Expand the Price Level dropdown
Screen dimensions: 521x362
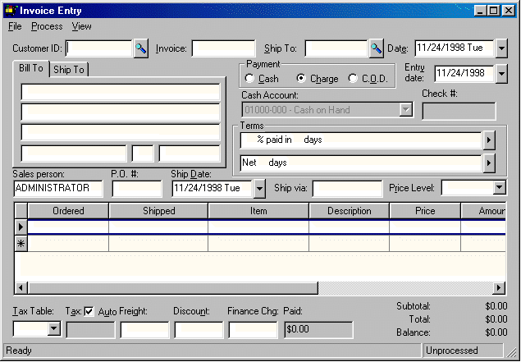coord(500,188)
